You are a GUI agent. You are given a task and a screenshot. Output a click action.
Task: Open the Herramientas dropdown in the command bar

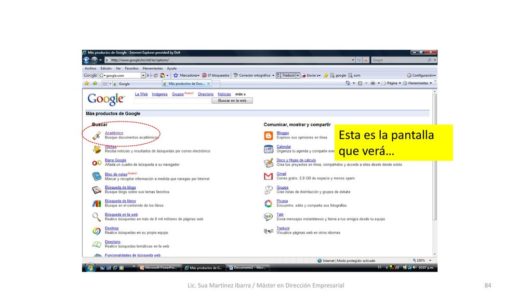coord(417,84)
